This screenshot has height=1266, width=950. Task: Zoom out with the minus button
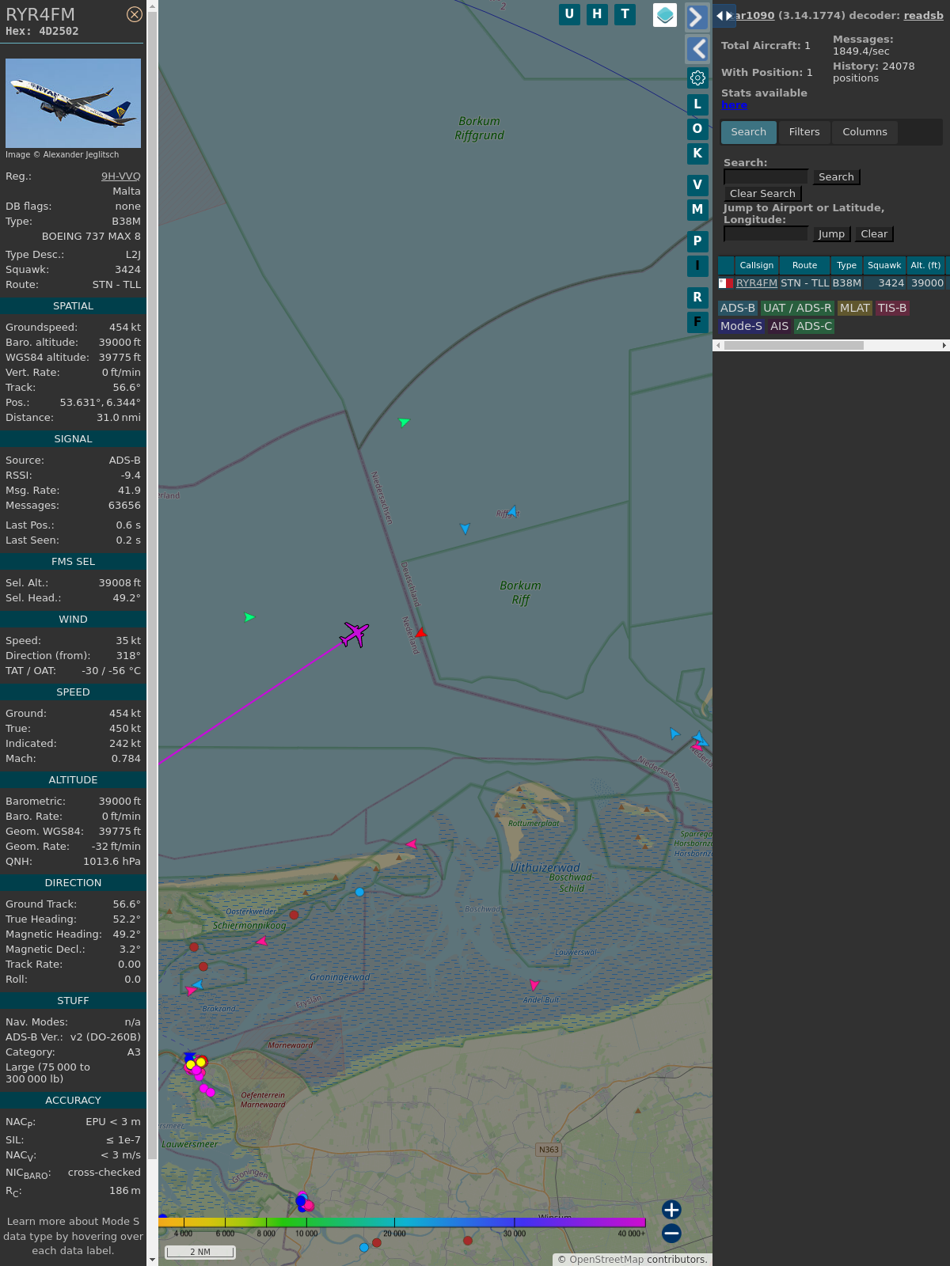671,1233
